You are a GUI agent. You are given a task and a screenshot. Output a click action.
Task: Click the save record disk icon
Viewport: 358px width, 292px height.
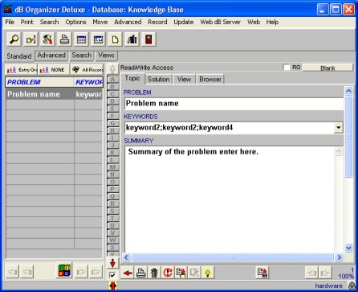click(x=262, y=273)
